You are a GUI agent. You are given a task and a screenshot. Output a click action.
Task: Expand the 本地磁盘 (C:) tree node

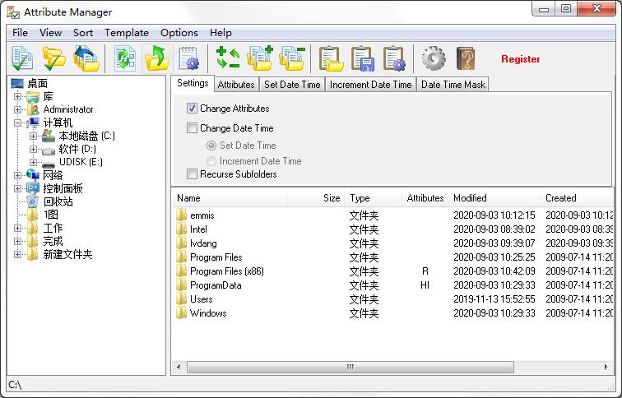[33, 136]
